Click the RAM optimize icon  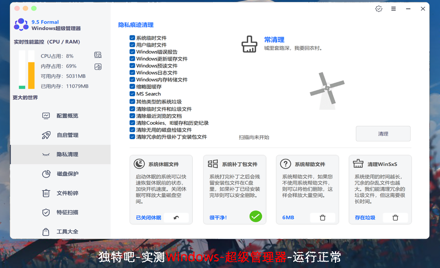(98, 67)
